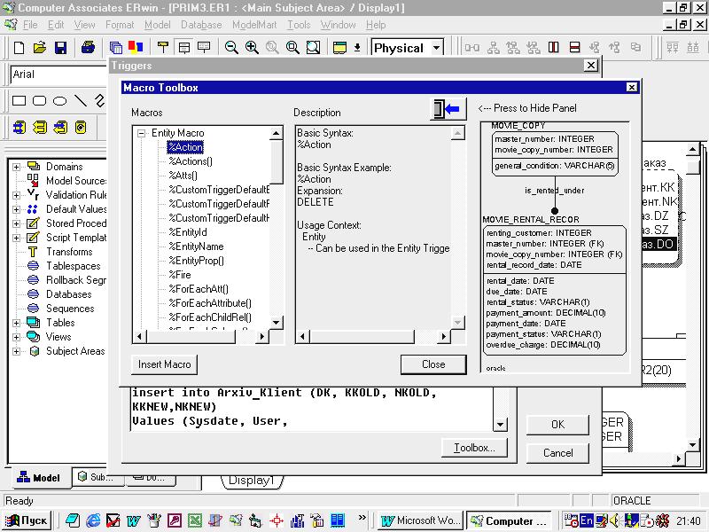Viewport: 709px width, 532px height.
Task: Open the Пуск start button
Action: pos(27,520)
